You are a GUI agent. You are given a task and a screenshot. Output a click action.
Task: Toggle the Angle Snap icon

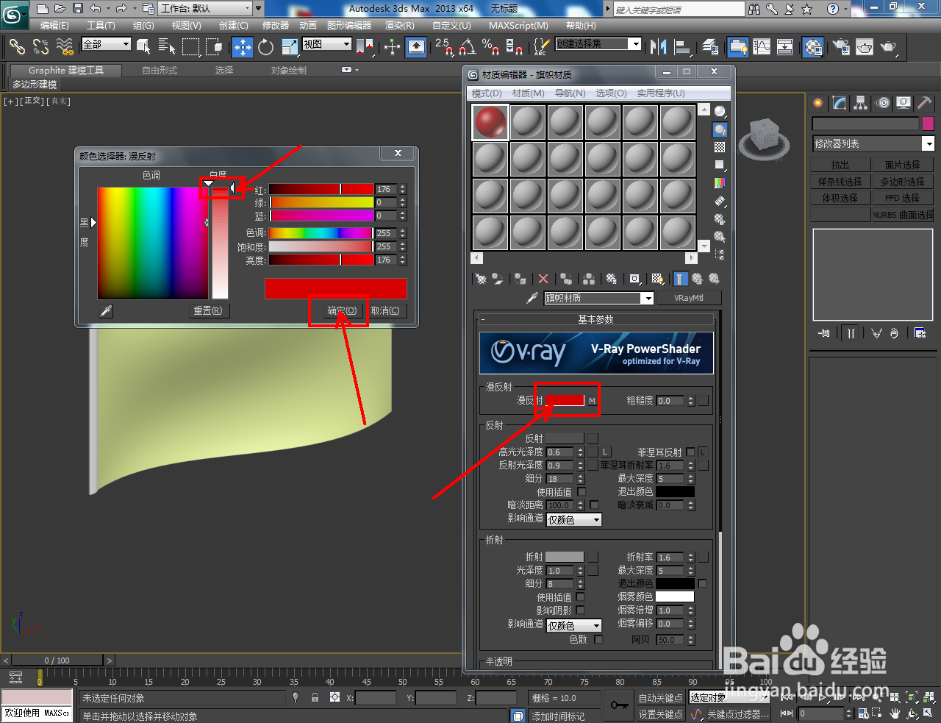pyautogui.click(x=467, y=47)
